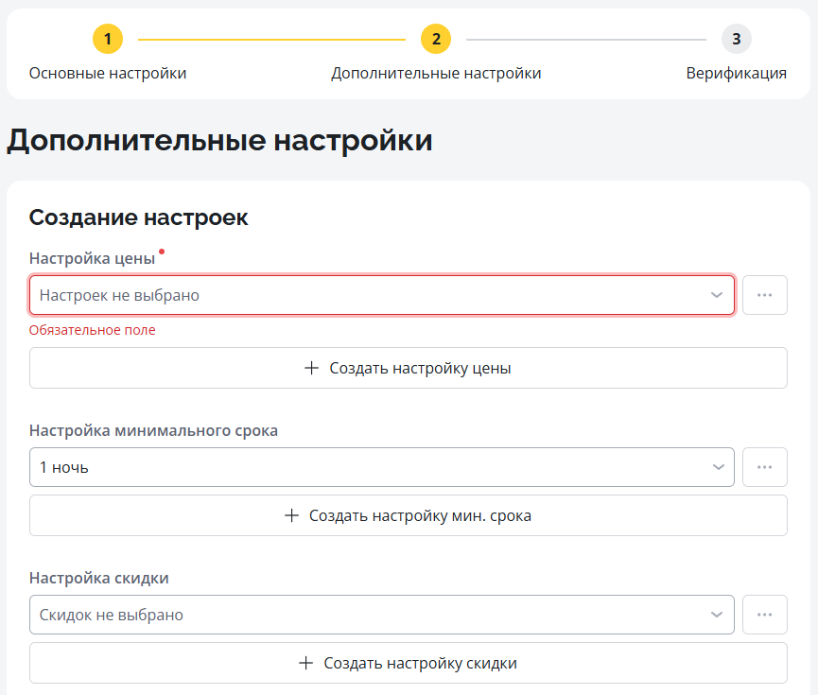The height and width of the screenshot is (695, 818).
Task: Click the plus icon before 'Создать настройку мин. срока'
Action: tap(292, 515)
